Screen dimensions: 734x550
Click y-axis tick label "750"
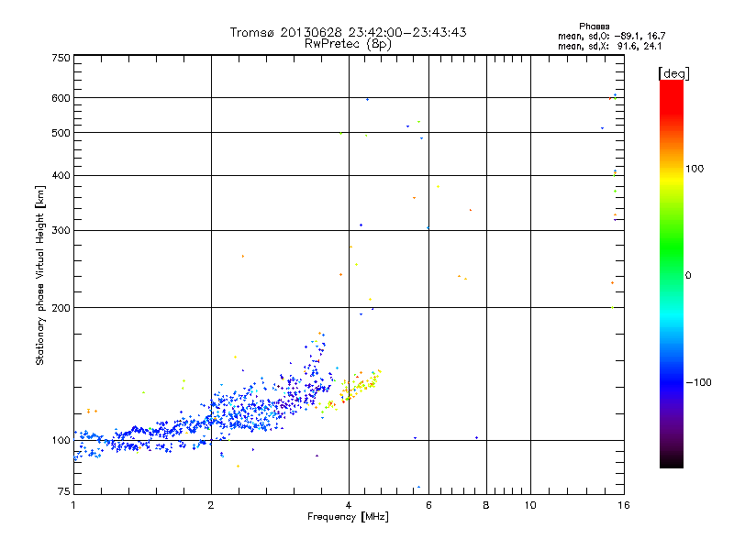(61, 58)
